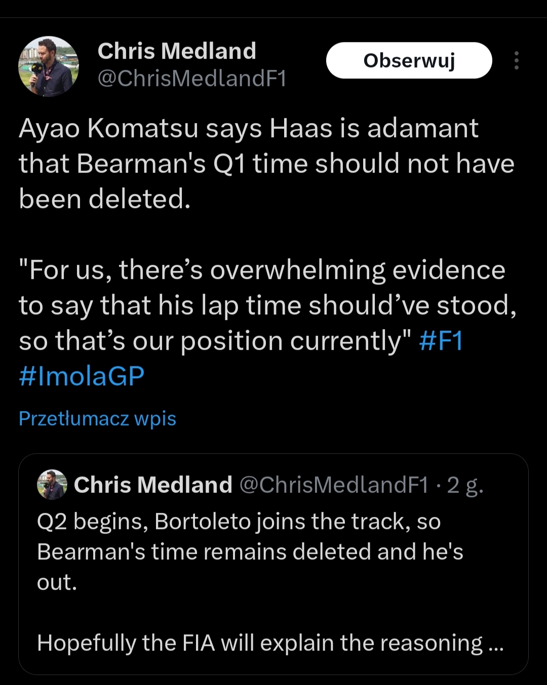Open Chris Medland's large profile avatar
Viewport: 547px width, 685px height.
point(49,66)
